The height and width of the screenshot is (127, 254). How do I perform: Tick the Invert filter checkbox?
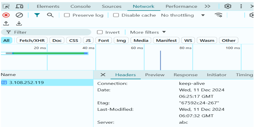[x=100, y=32]
